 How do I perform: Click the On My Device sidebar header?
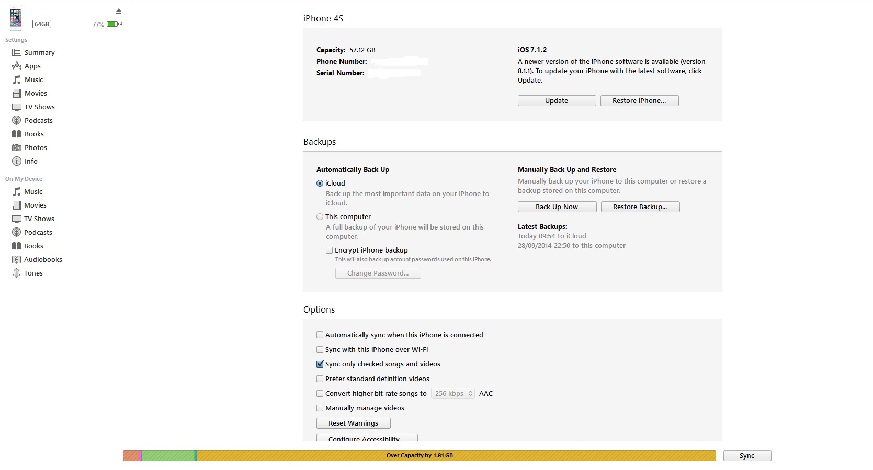[24, 179]
